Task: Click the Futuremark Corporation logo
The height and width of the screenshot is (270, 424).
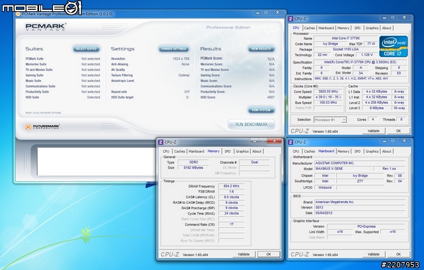Action: [x=42, y=126]
